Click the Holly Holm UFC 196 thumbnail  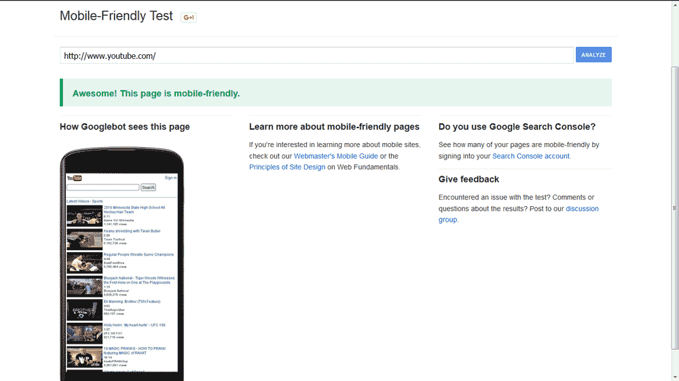click(x=84, y=333)
